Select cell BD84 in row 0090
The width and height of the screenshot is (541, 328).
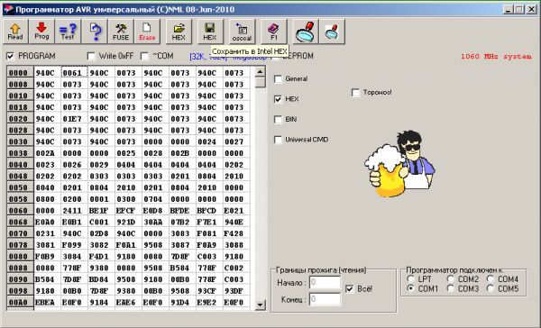[x=101, y=279]
